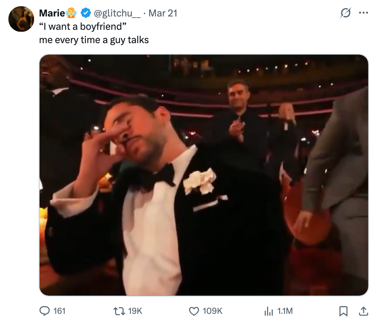Viewport: 375px width, 324px height.
Task: Click the blue verified badge
Action: (86, 13)
